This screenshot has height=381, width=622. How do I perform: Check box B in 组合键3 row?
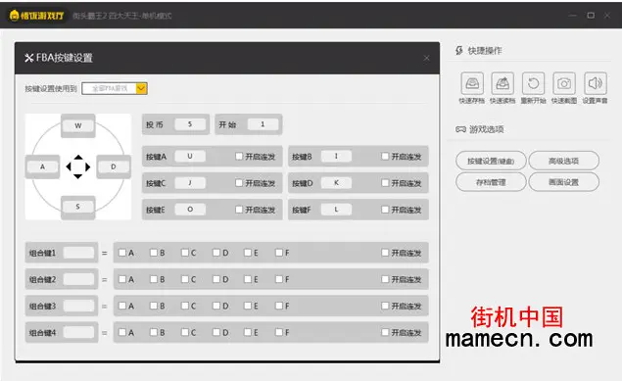[154, 306]
